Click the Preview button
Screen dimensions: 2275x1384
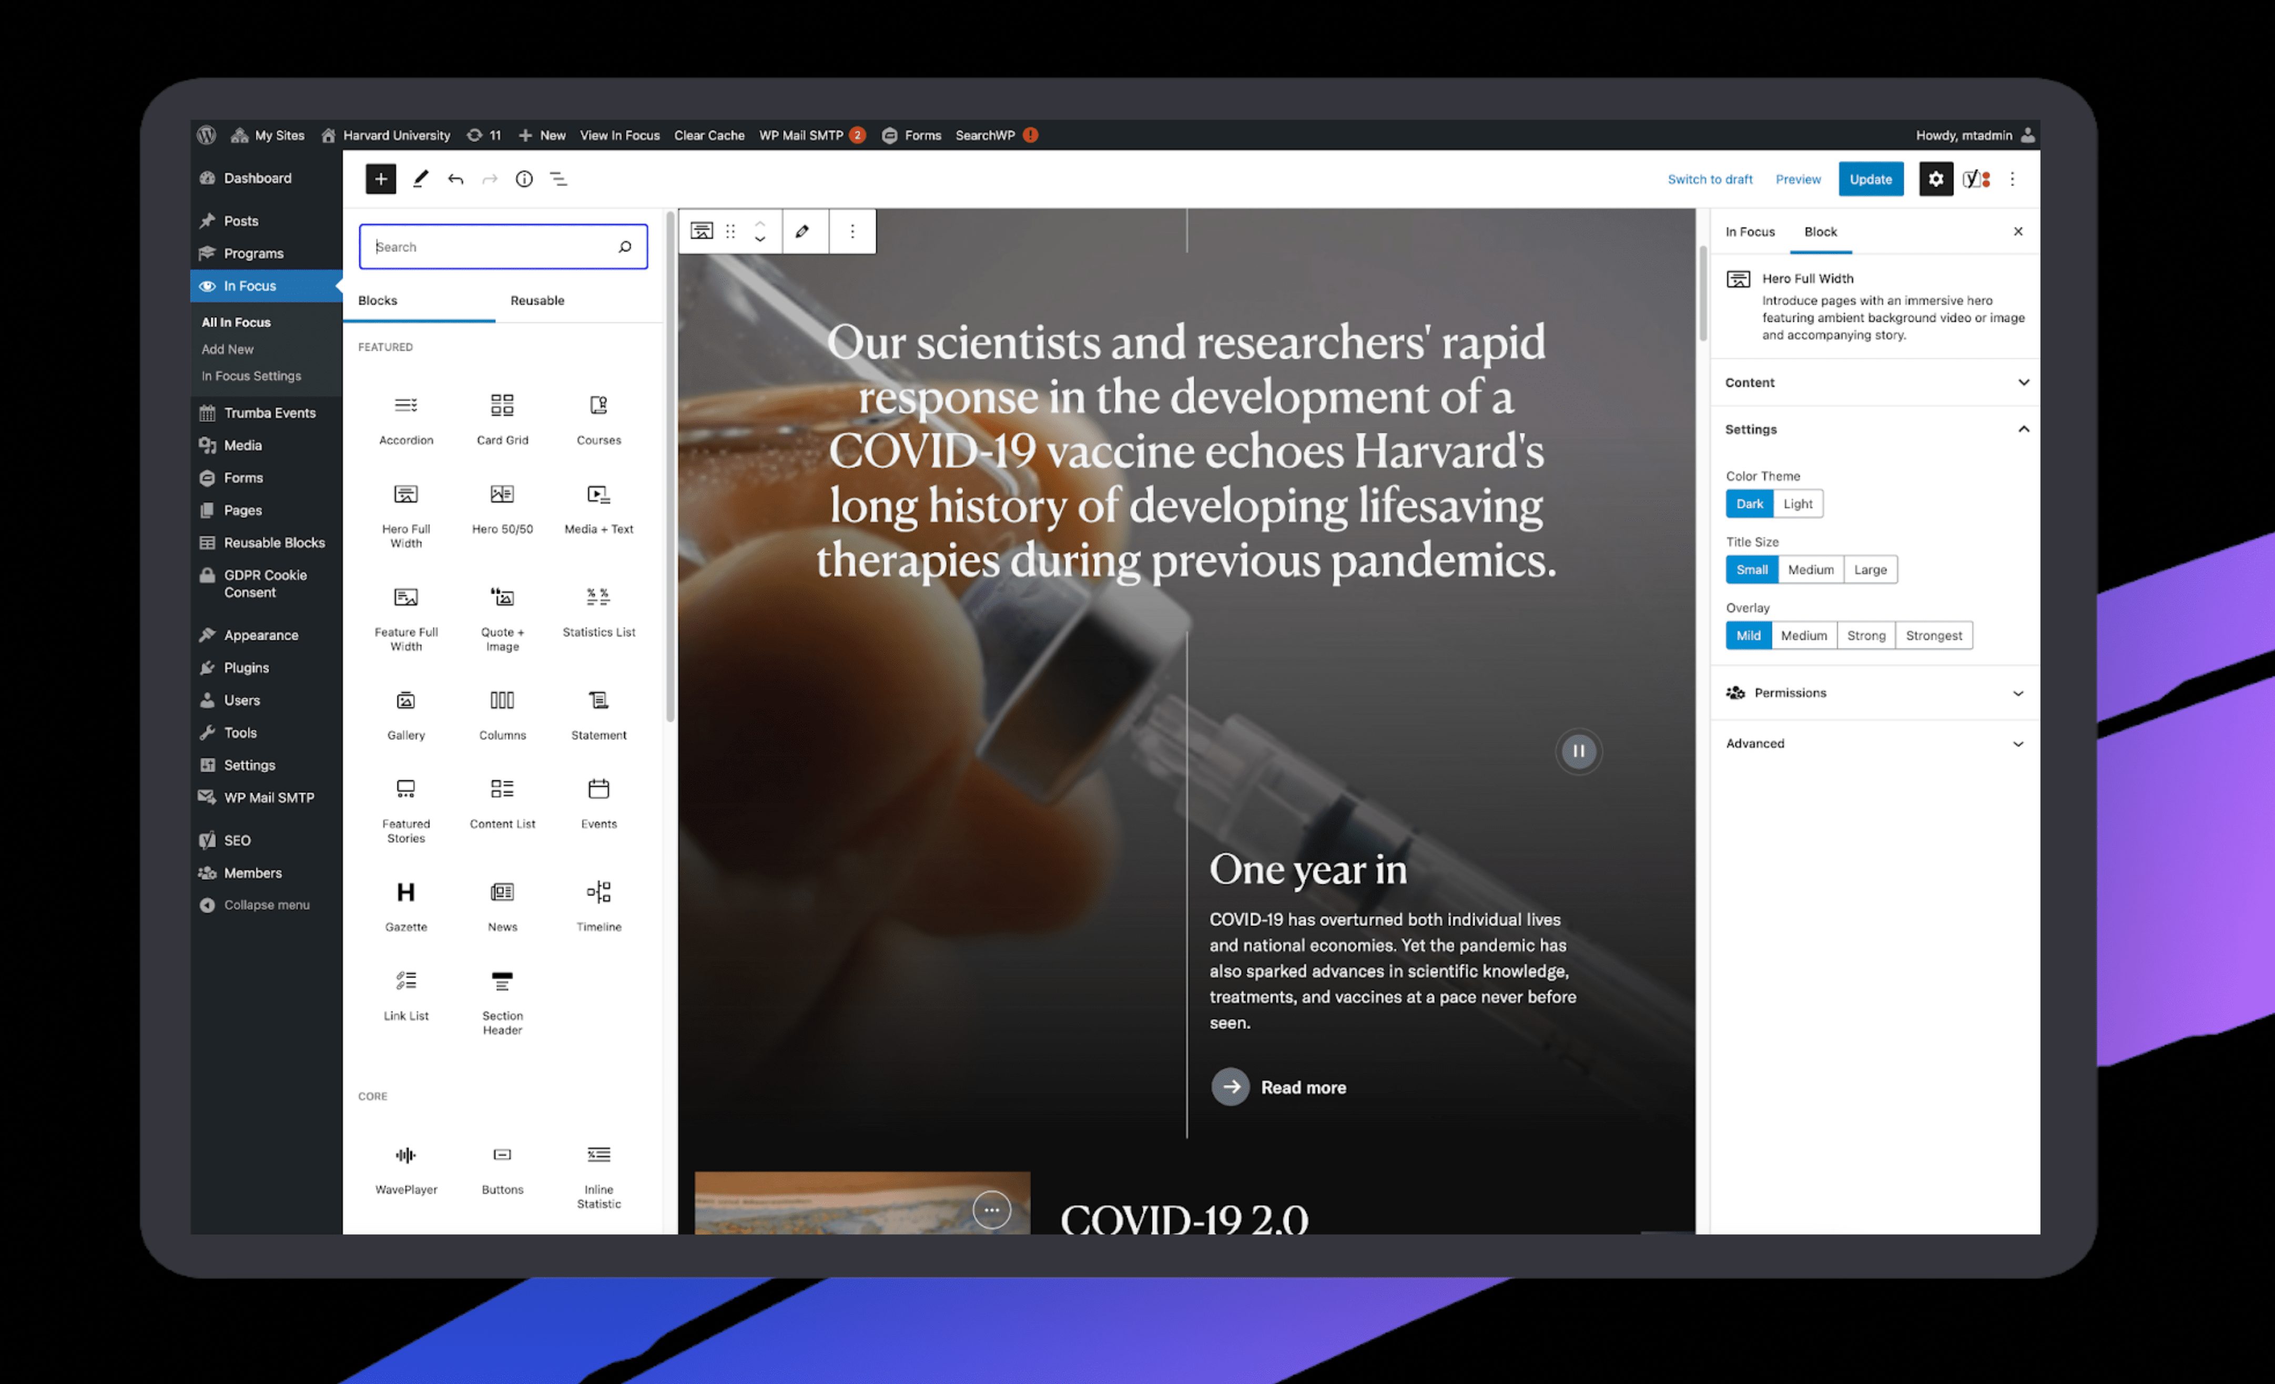[1797, 179]
